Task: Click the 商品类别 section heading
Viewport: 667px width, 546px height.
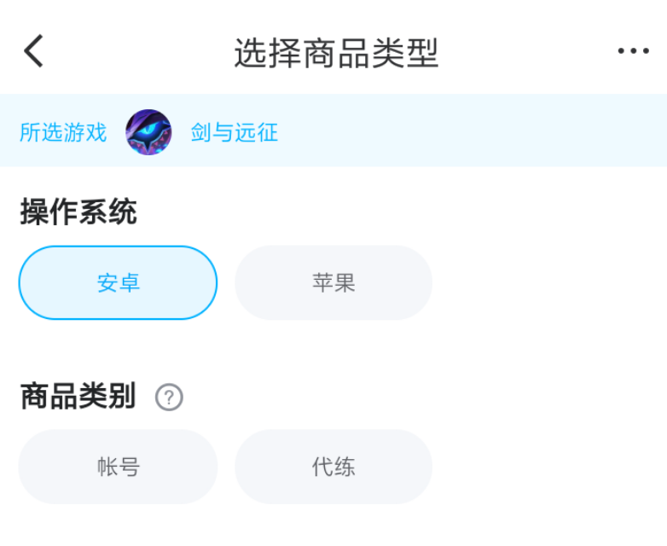Action: 78,396
